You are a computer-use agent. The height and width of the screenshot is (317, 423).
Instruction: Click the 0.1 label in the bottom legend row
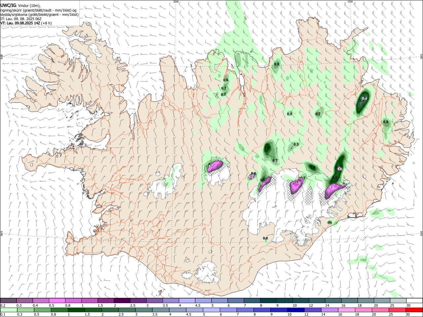pyautogui.click(x=3, y=314)
